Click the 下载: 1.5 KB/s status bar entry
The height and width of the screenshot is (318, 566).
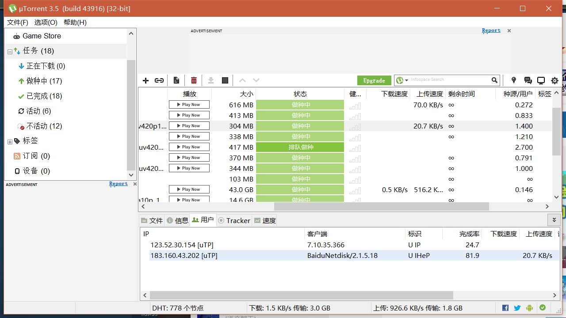click(290, 308)
